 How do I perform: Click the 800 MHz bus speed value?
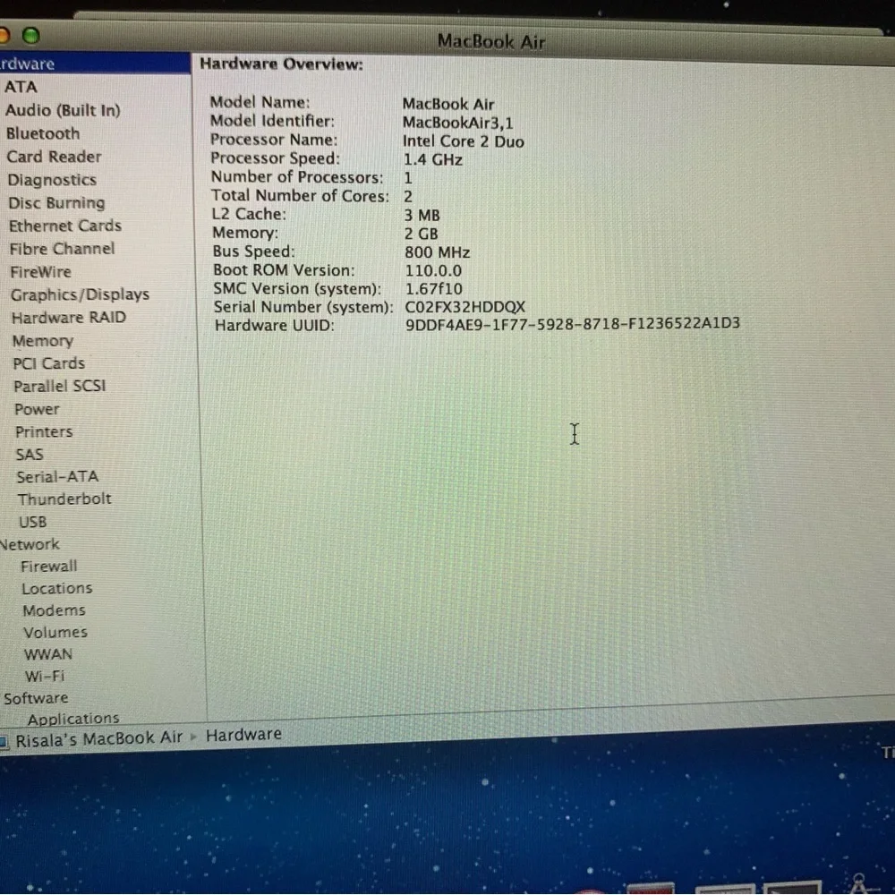coord(438,252)
